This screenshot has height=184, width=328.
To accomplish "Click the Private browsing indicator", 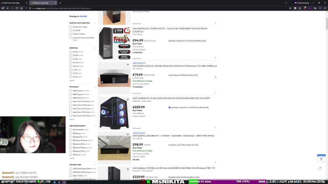I will point(302,3).
